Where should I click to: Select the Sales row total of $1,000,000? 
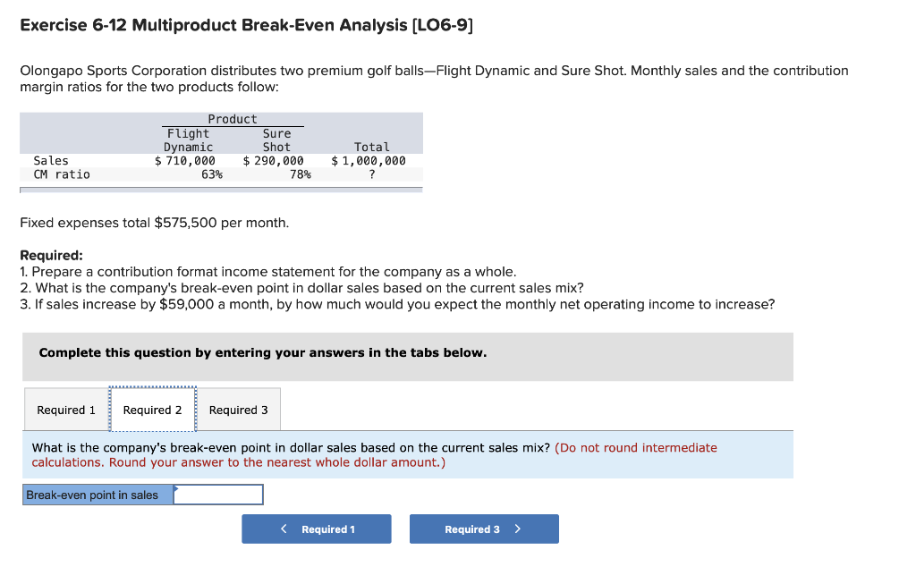pyautogui.click(x=368, y=160)
